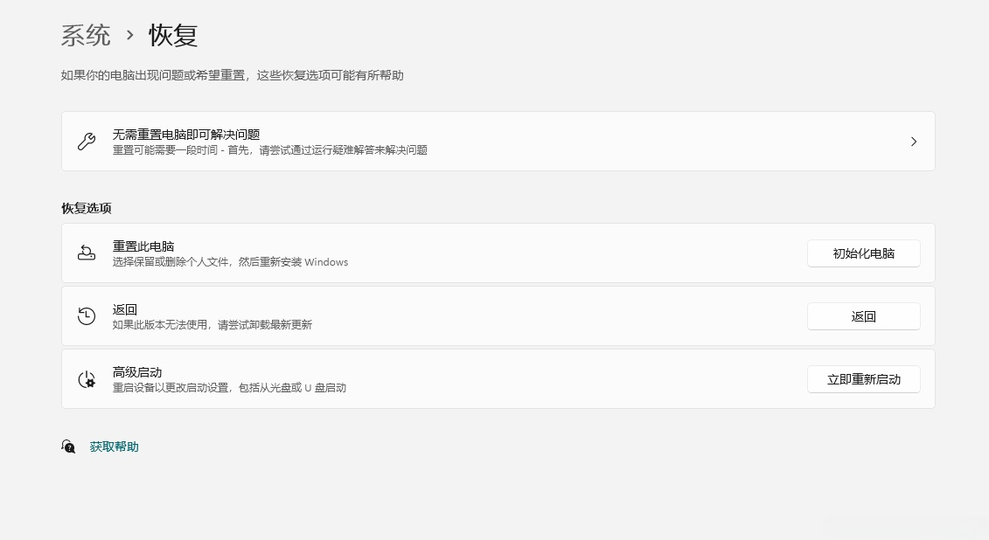Click the 高级启动 label text
The image size is (989, 540).
click(x=137, y=372)
